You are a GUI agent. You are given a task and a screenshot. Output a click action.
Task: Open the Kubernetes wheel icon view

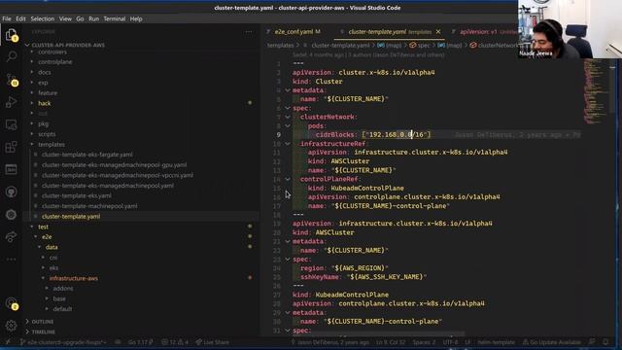(11, 214)
